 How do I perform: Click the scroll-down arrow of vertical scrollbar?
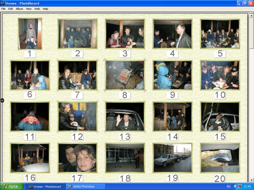pos(251,180)
